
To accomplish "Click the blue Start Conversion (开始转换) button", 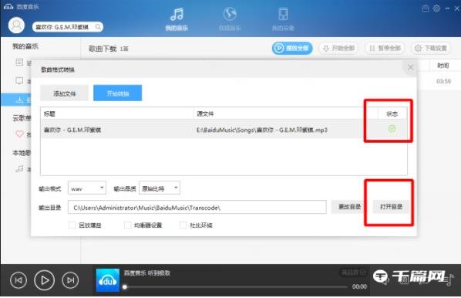I will 118,93.
